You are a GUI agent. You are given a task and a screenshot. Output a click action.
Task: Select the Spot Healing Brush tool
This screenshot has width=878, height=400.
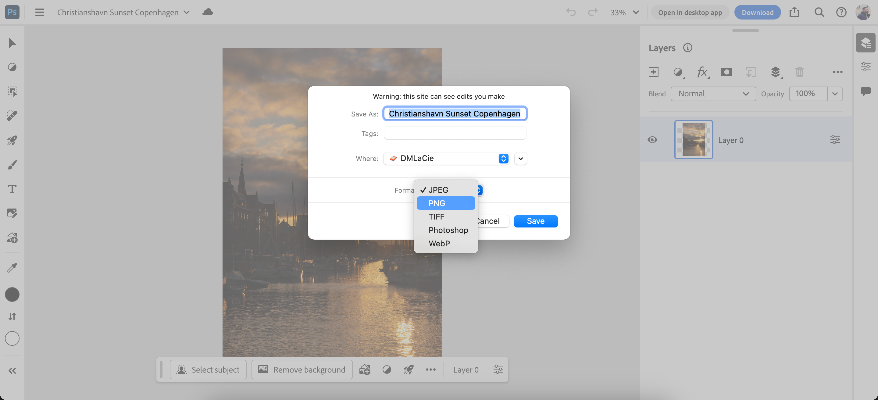click(12, 116)
